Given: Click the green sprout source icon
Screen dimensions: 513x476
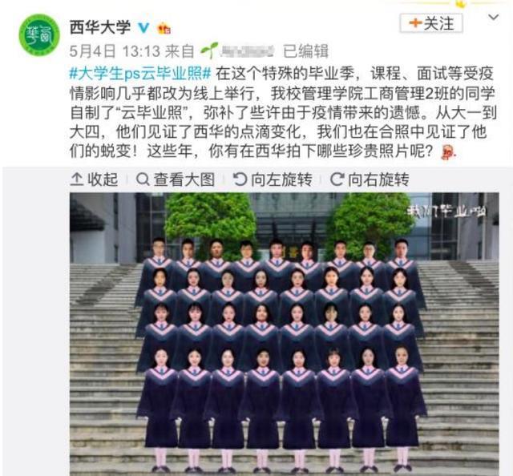Looking at the screenshot, I should coord(209,50).
